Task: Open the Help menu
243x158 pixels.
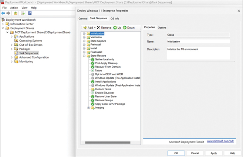Action: tap(34, 8)
